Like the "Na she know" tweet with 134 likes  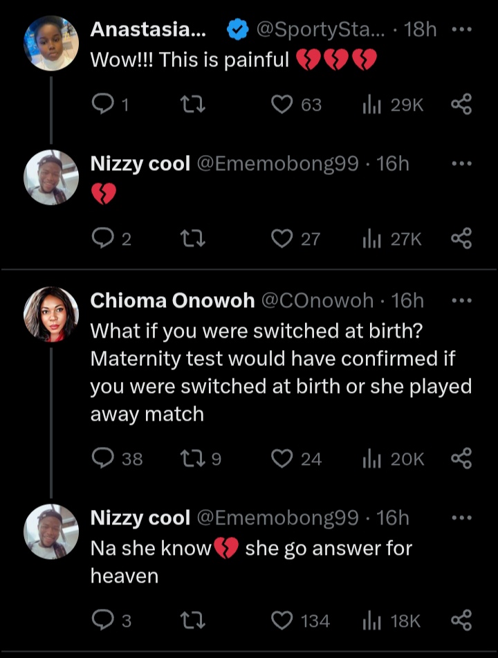(x=282, y=621)
